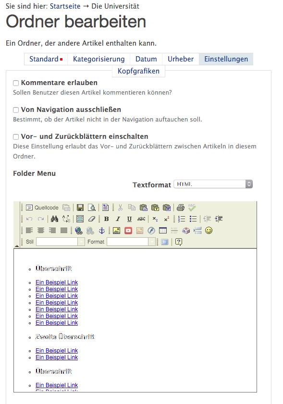Click the Replace icon

[66, 219]
